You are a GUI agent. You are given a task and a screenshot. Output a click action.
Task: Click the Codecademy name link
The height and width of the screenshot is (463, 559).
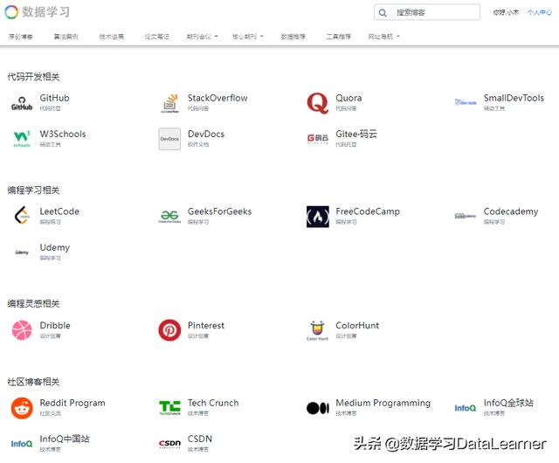(x=511, y=211)
